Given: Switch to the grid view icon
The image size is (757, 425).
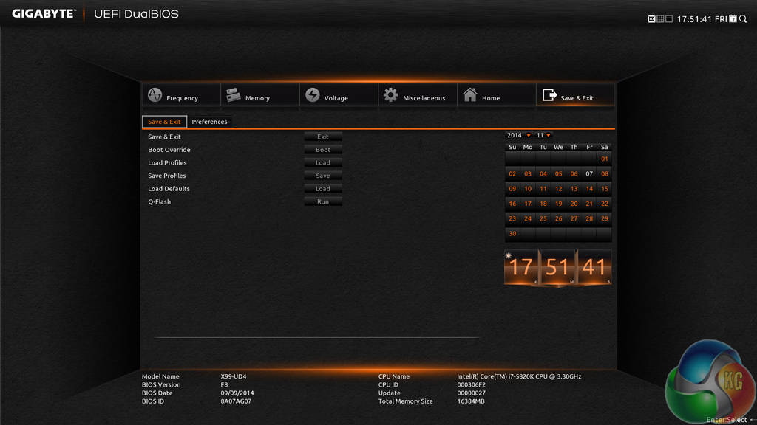Looking at the screenshot, I should [x=660, y=18].
